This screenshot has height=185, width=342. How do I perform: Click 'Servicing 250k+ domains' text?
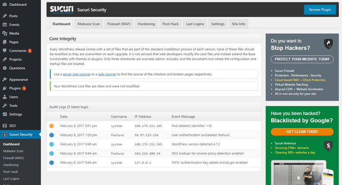(x=292, y=148)
